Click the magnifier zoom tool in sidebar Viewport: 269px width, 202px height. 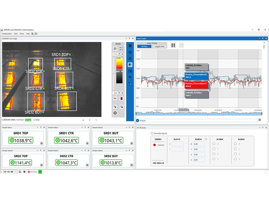point(130,77)
